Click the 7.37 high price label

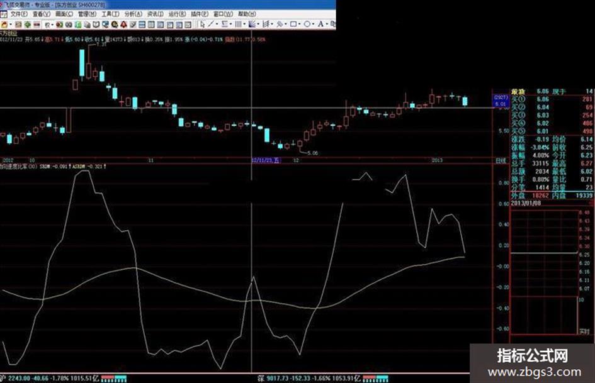click(102, 45)
